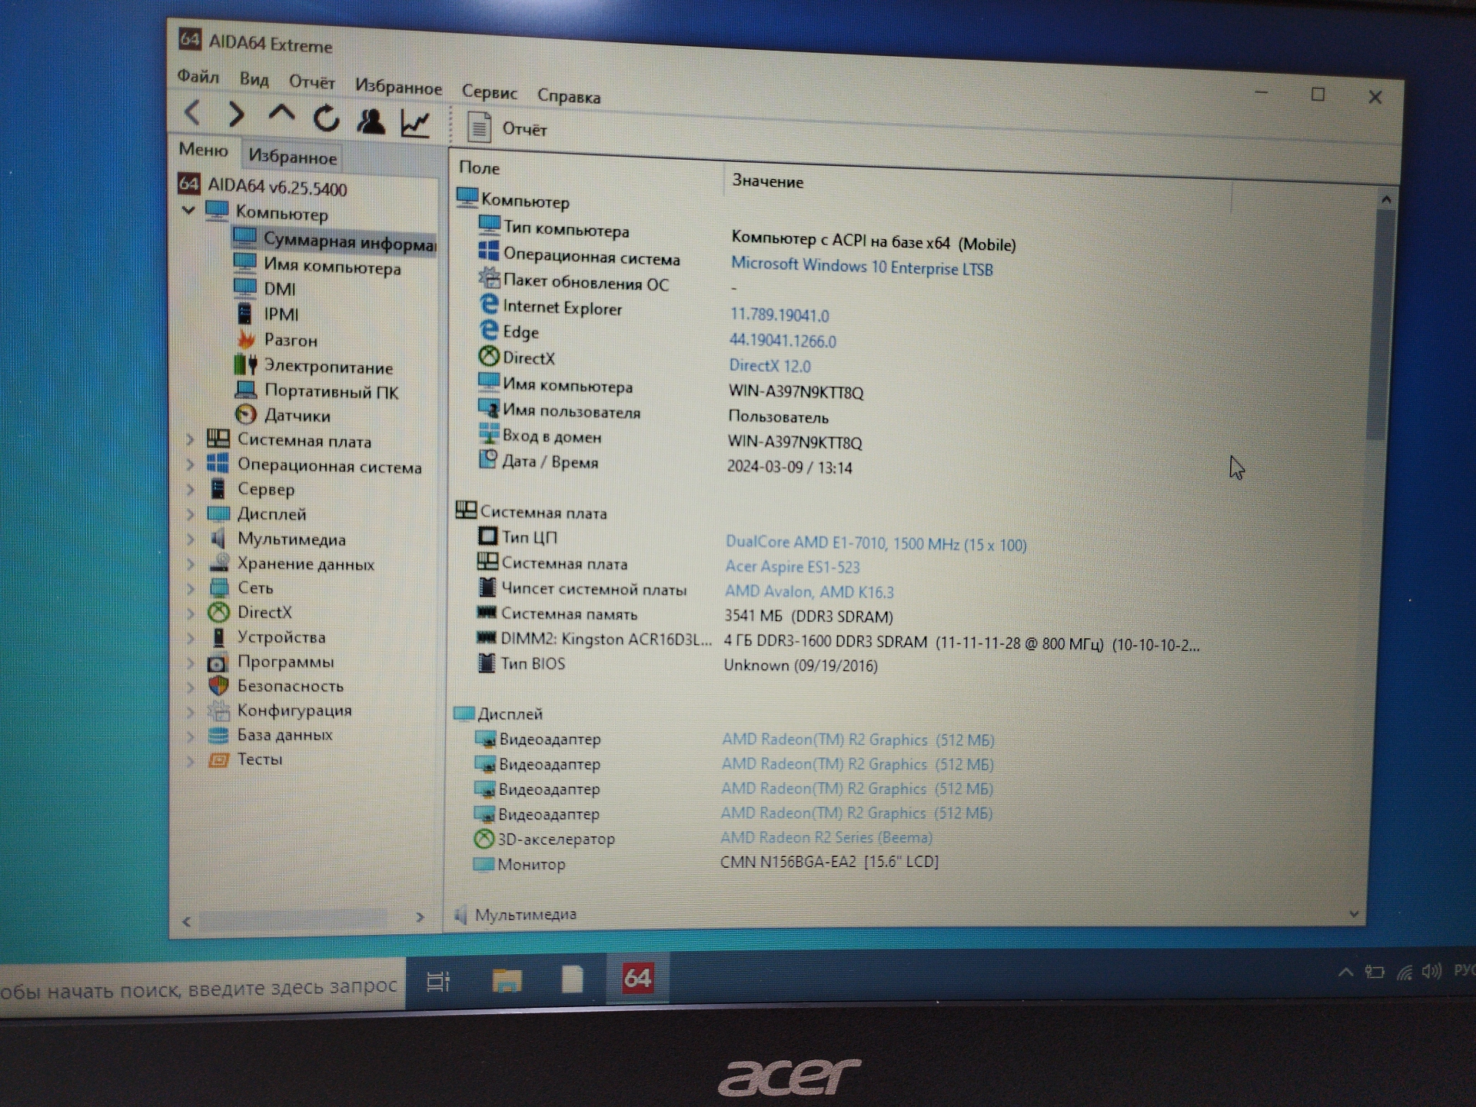Open AMD Radeon R2 Series (Beema) link
The height and width of the screenshot is (1107, 1476).
coord(826,837)
